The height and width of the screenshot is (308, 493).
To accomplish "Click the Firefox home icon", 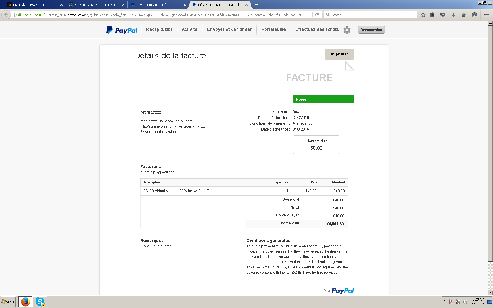I will 464,15.
